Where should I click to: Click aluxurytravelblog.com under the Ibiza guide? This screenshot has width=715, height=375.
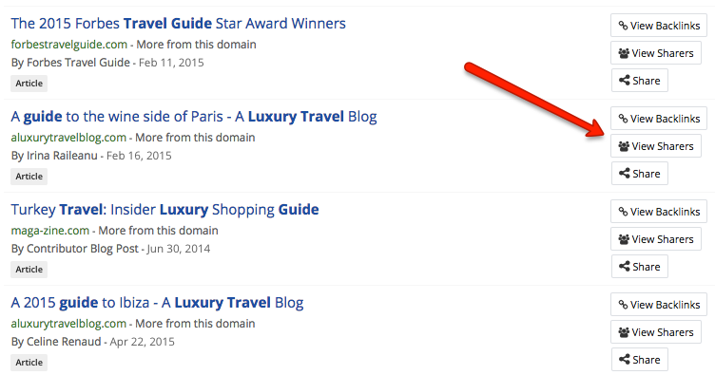coord(68,324)
